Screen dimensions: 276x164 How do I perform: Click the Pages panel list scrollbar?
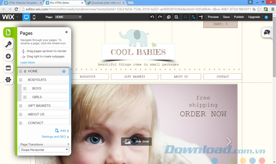pos(70,88)
